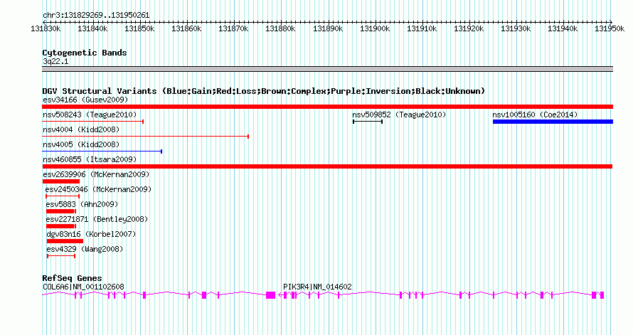
Task: Click the blue nsv1005160 gain bar
Action: [553, 122]
